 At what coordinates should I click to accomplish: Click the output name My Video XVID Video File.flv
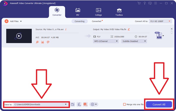(113, 29)
